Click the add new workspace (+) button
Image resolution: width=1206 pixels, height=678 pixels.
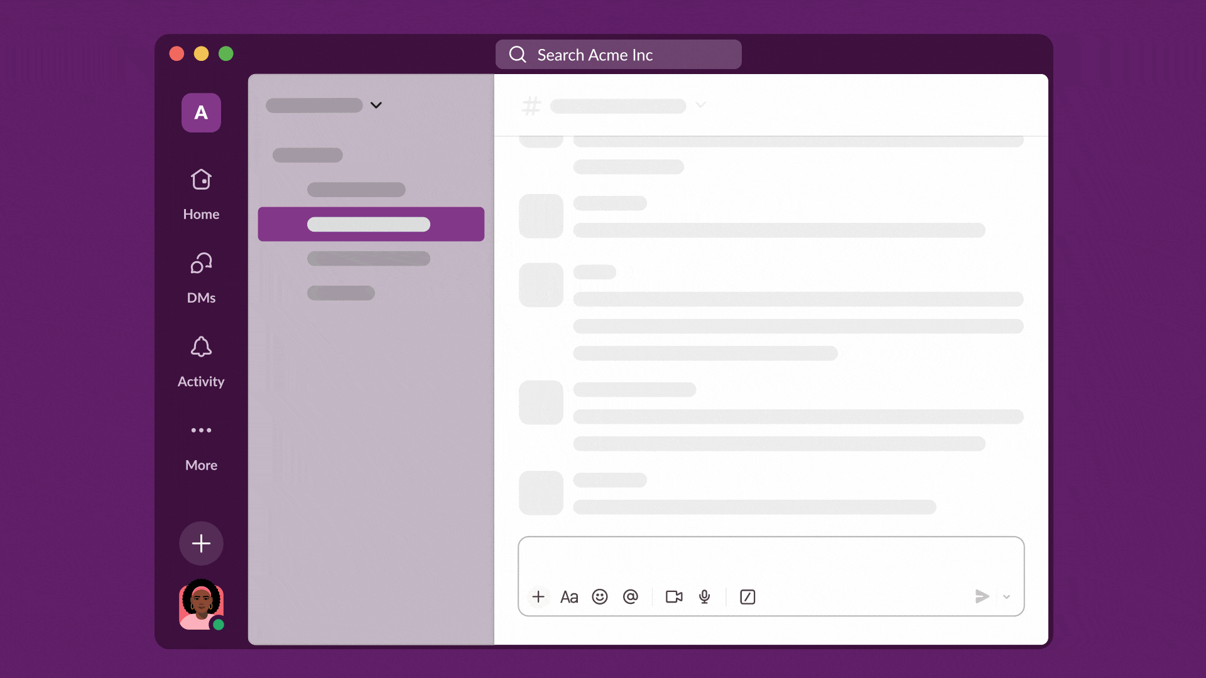[x=200, y=543]
